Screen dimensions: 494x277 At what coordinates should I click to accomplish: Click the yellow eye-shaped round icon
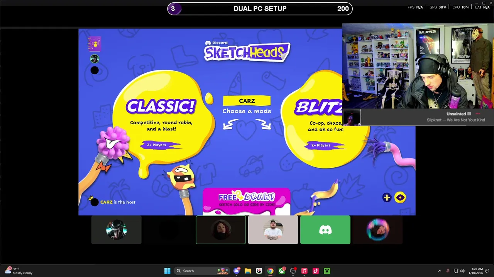(x=400, y=197)
